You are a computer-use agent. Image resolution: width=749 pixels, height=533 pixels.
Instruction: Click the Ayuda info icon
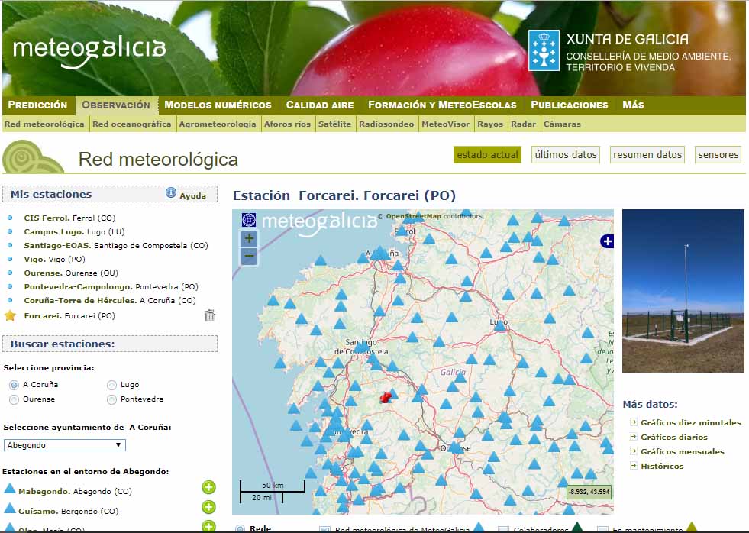[171, 193]
